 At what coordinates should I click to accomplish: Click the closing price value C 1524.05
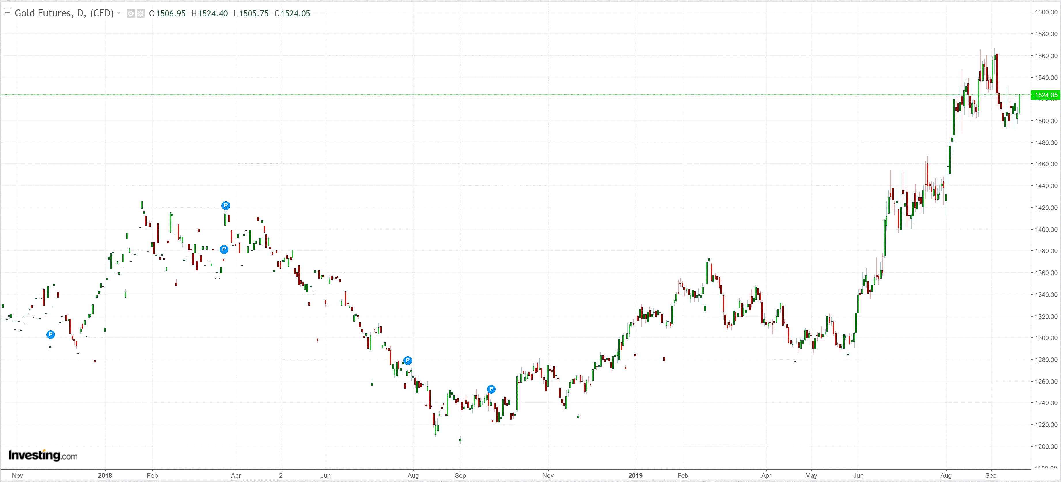pyautogui.click(x=292, y=14)
